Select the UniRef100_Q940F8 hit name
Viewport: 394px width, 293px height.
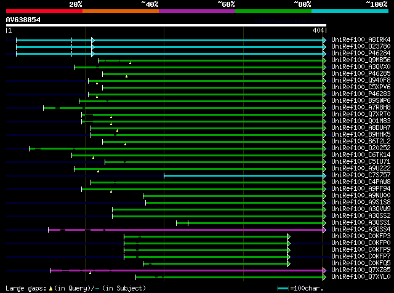point(361,81)
